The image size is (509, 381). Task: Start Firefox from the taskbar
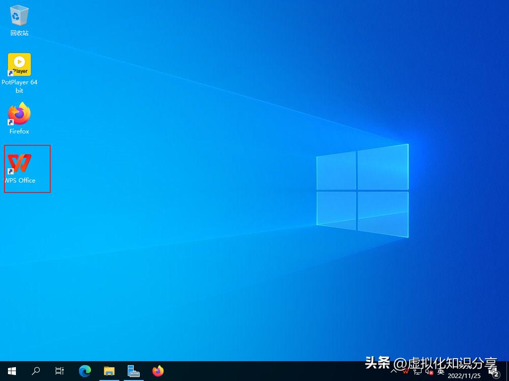(x=158, y=371)
